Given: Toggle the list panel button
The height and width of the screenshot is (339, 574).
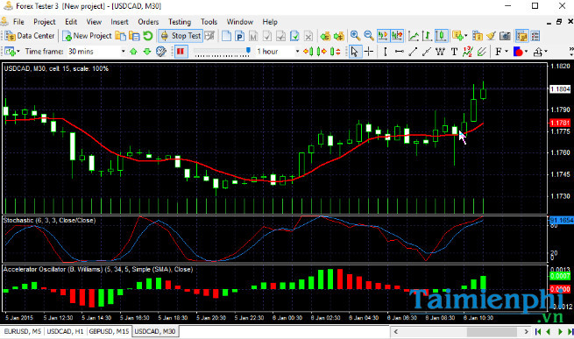Looking at the screenshot, I should pos(535,36).
